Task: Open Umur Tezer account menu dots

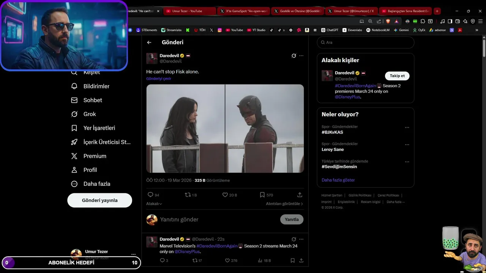Action: 133,254
